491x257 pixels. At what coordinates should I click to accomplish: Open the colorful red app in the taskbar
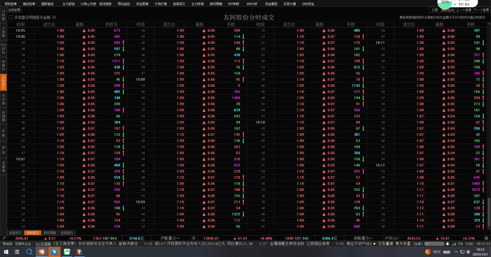(80, 252)
